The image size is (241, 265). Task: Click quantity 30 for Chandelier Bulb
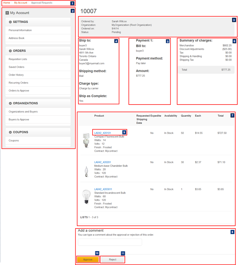182,162
